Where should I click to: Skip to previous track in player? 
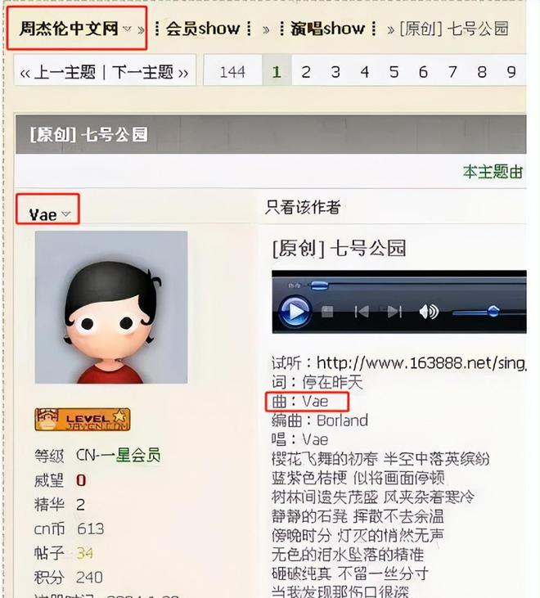click(361, 312)
